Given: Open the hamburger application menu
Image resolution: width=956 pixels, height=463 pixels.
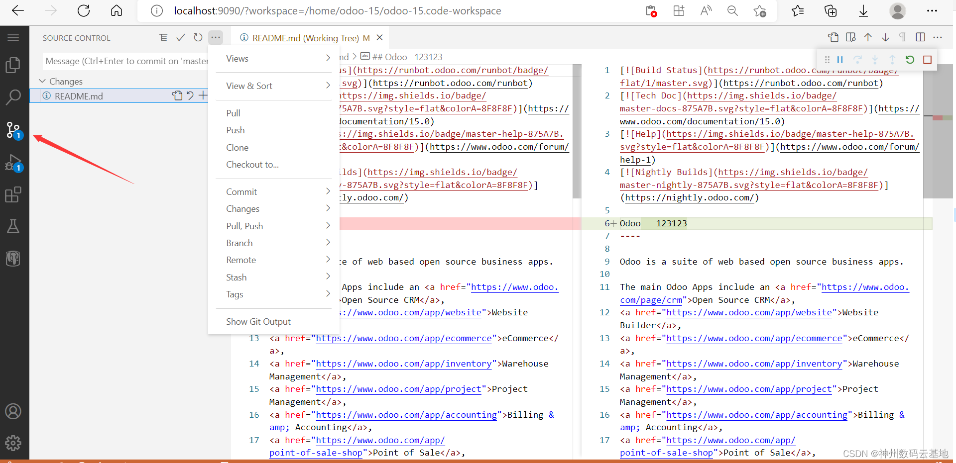Looking at the screenshot, I should click(13, 38).
